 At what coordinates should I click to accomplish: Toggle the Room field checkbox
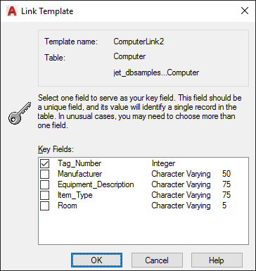pos(44,206)
